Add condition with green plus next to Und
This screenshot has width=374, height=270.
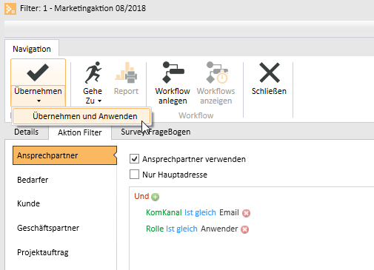coord(155,197)
